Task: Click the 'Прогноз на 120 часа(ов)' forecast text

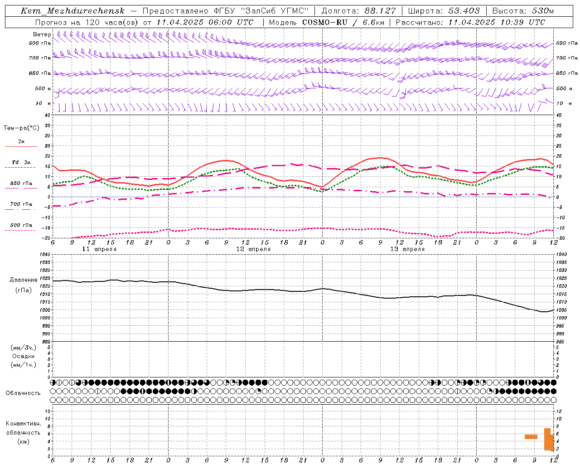Action: pos(87,22)
